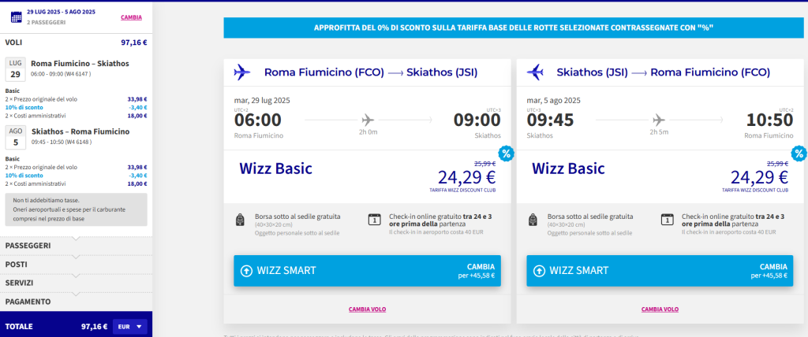Upgrade return flight to WIZZ SMART
This screenshot has width=808, height=337.
660,271
